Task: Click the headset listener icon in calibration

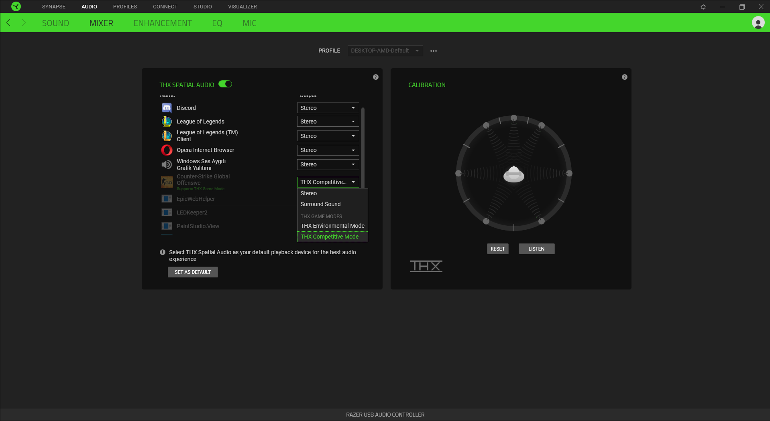Action: pos(514,174)
